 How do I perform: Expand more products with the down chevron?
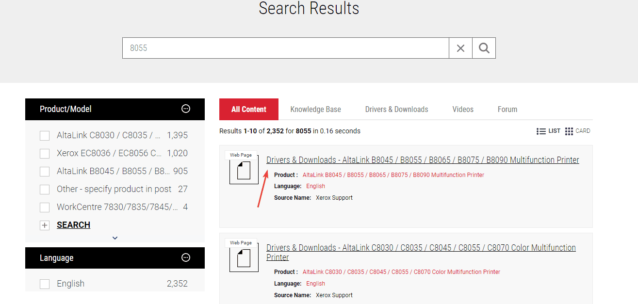pos(115,238)
